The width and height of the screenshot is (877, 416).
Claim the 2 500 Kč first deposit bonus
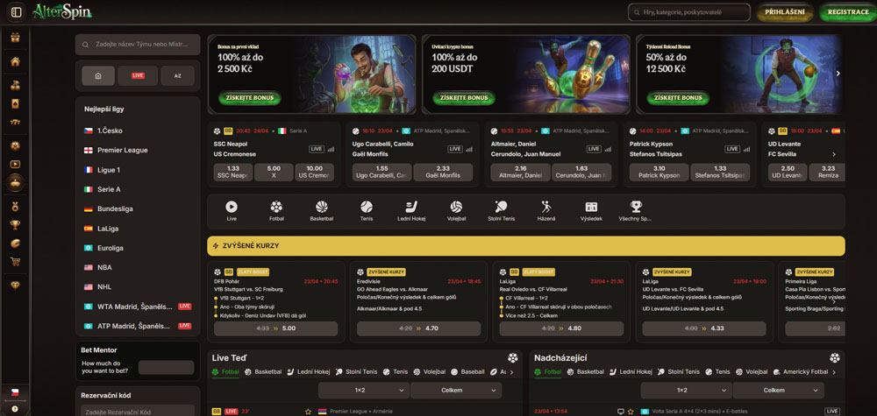pos(250,98)
